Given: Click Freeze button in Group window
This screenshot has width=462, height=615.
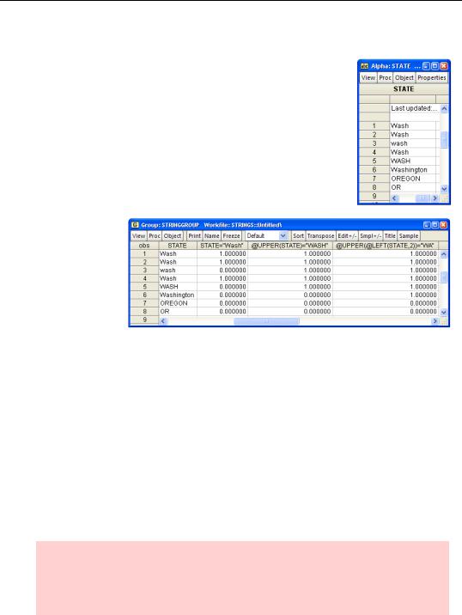Looking at the screenshot, I should tap(231, 235).
